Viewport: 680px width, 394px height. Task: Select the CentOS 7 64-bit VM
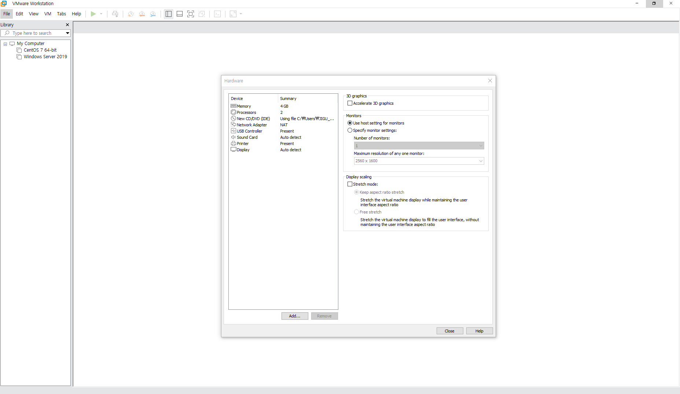click(40, 50)
